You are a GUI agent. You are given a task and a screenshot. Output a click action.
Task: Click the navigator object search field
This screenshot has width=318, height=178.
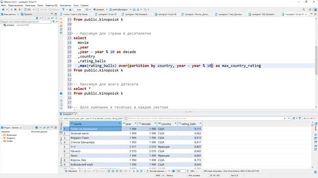pyautogui.click(x=25, y=22)
